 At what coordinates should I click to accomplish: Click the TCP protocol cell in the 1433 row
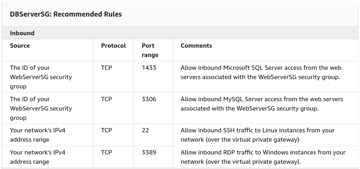(x=106, y=68)
